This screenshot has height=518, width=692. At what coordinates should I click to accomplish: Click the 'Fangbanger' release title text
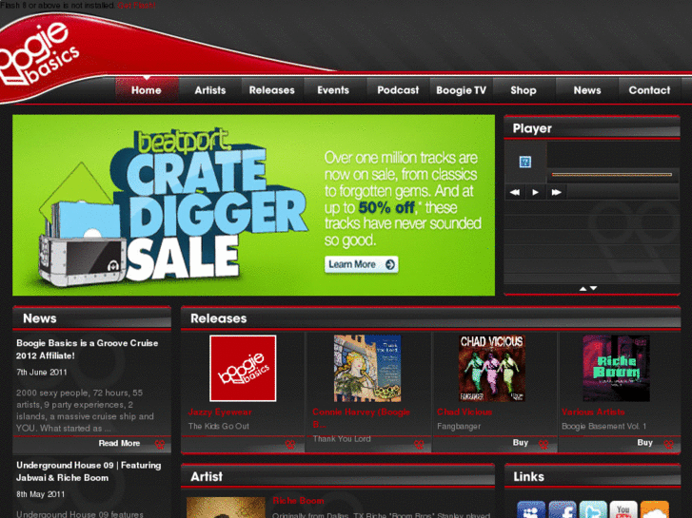coord(459,427)
